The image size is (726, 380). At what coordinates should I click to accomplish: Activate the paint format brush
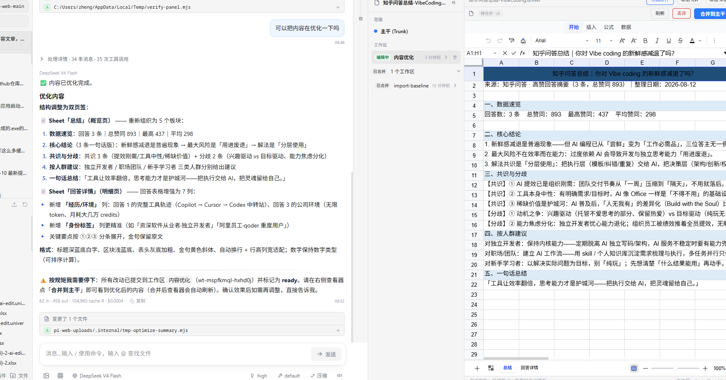[x=512, y=41]
